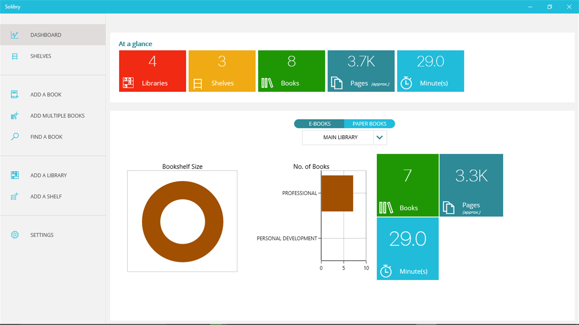Click the books icon on the tile showing 7
The image size is (579, 325).
386,208
